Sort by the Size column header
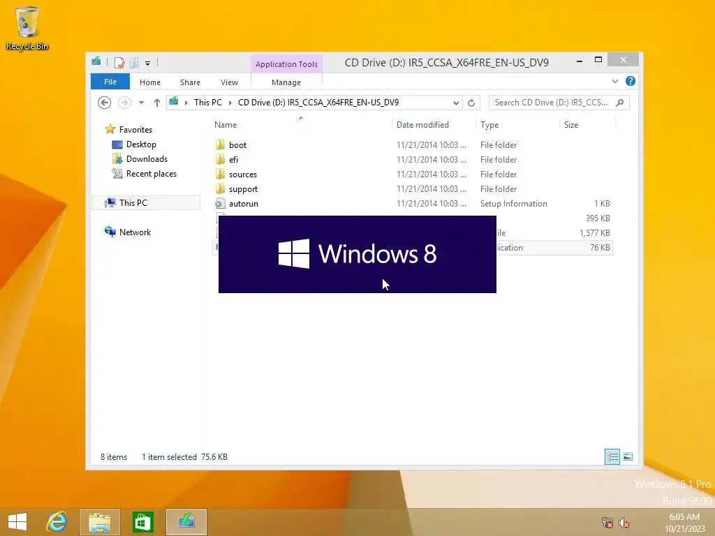This screenshot has height=536, width=715. tap(571, 125)
